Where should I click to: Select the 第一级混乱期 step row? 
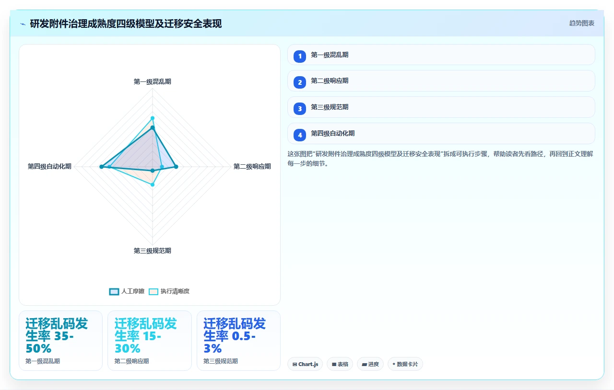click(441, 55)
